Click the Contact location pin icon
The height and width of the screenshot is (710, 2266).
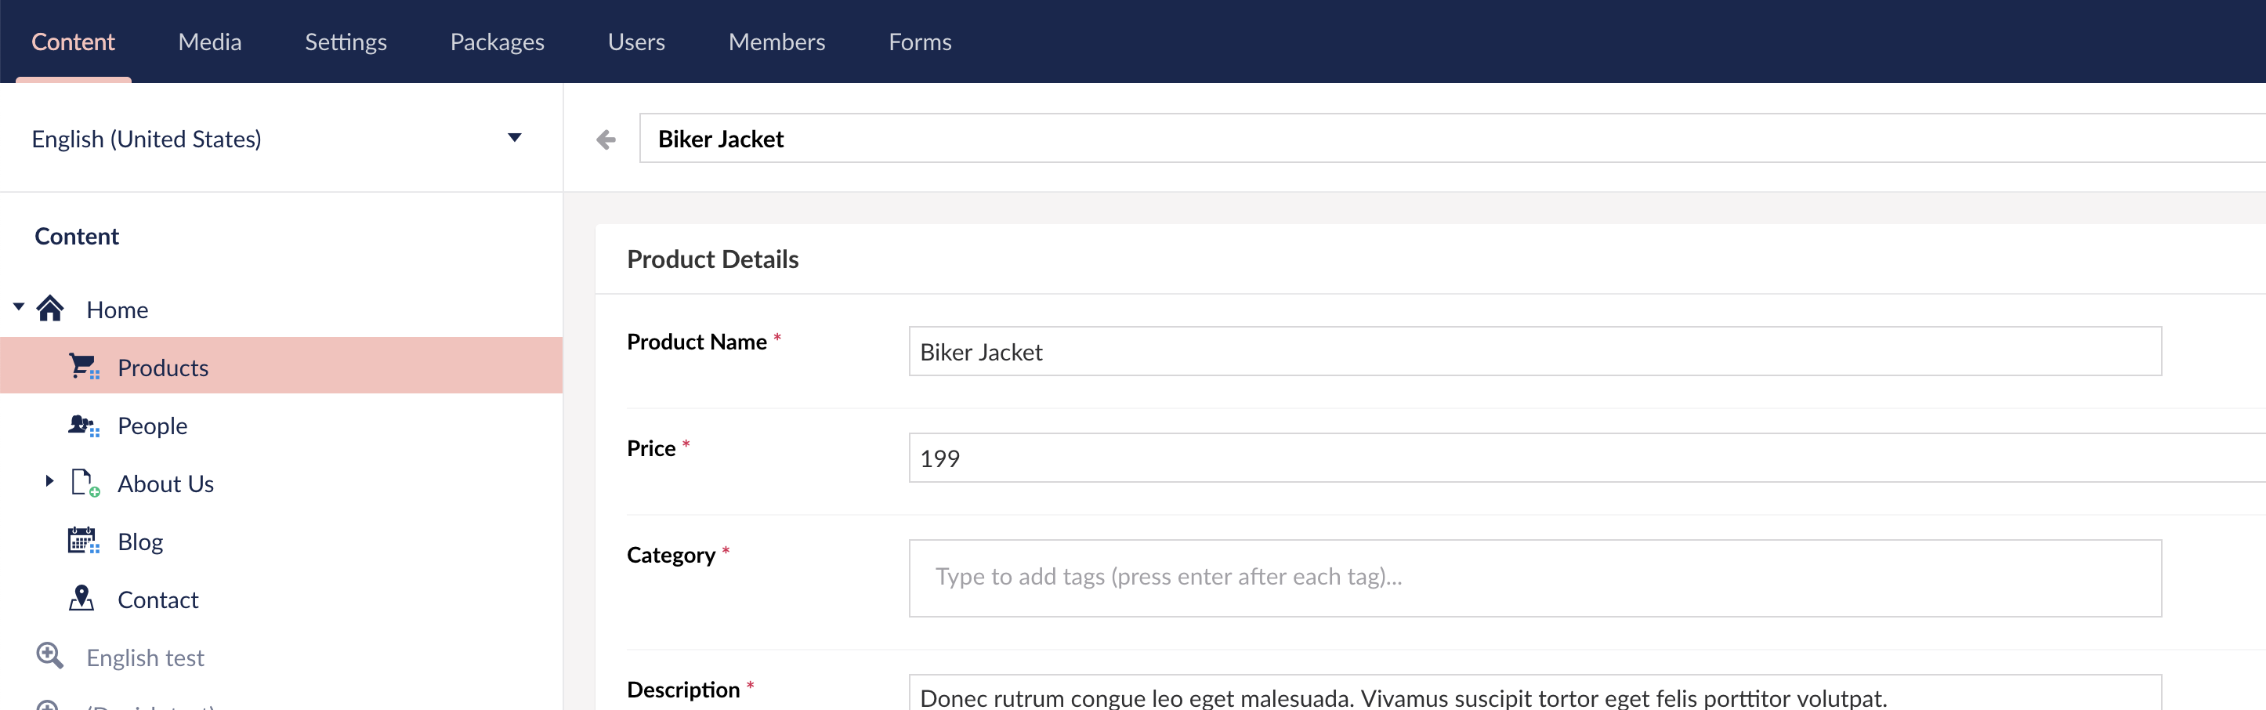pos(81,598)
